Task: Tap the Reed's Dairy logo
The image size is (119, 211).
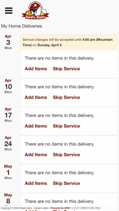Action: [x=35, y=10]
